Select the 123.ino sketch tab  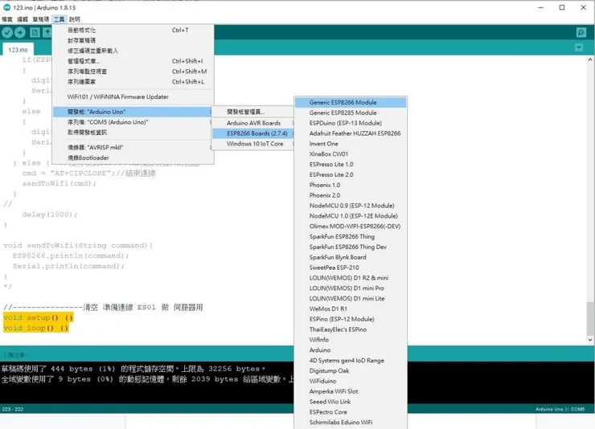tap(18, 50)
